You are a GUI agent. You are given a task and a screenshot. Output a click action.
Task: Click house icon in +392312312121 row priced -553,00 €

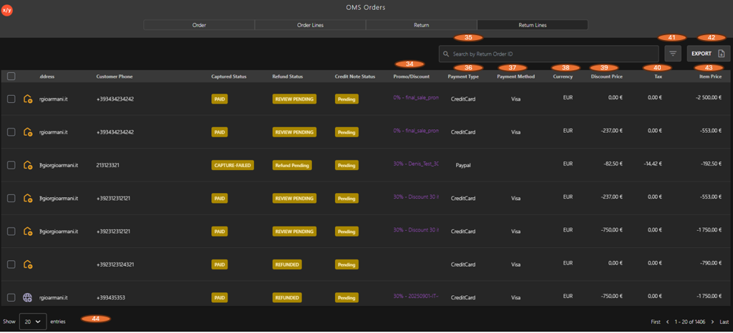coord(28,198)
